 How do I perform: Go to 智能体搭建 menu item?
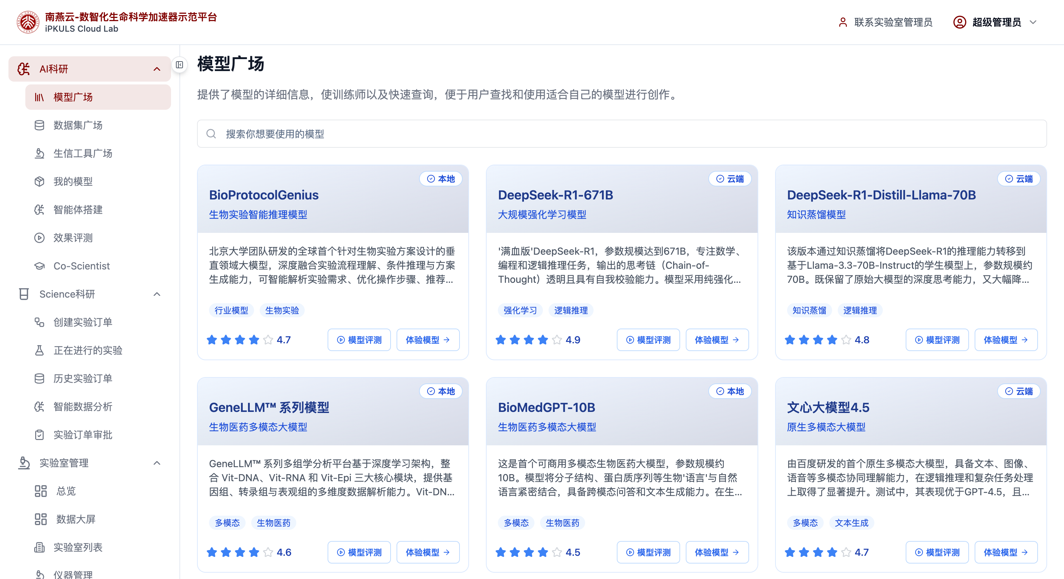78,210
